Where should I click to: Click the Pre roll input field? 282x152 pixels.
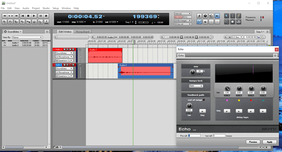[x=194, y=136]
